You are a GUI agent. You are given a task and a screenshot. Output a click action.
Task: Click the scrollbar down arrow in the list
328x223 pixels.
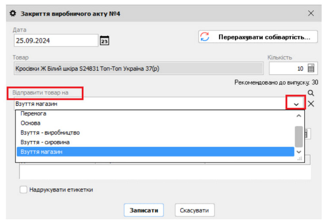click(x=298, y=152)
